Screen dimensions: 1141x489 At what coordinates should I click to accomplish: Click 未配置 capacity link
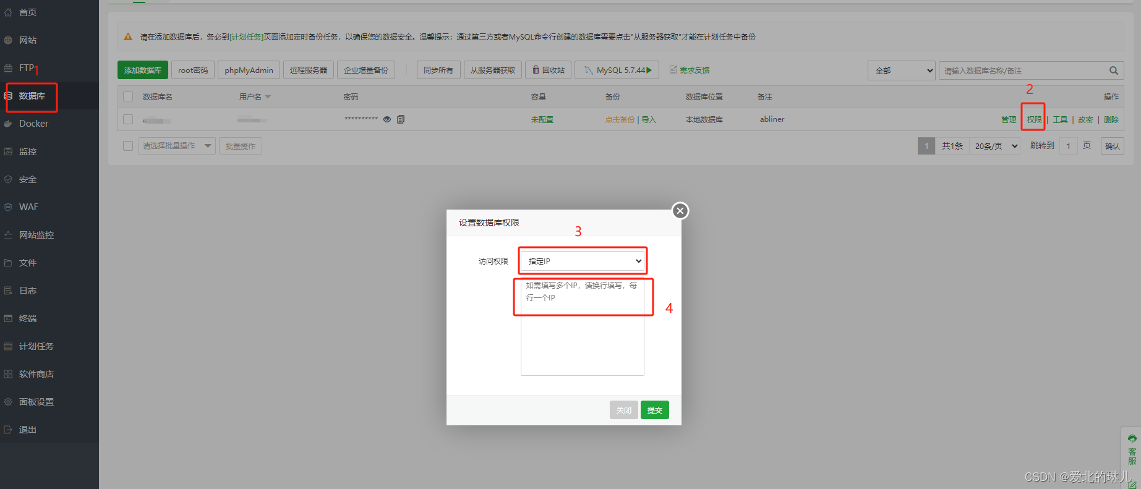click(542, 119)
